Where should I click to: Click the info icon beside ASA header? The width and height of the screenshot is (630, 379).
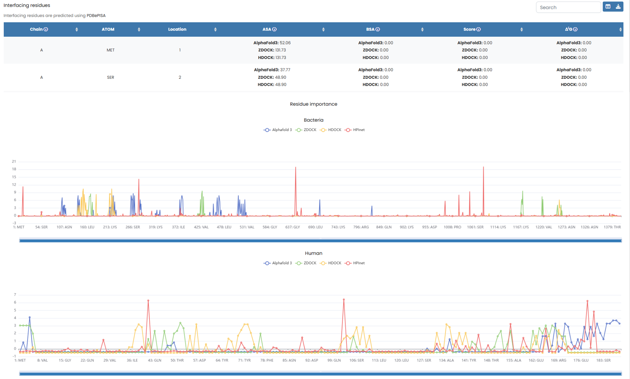coord(274,29)
